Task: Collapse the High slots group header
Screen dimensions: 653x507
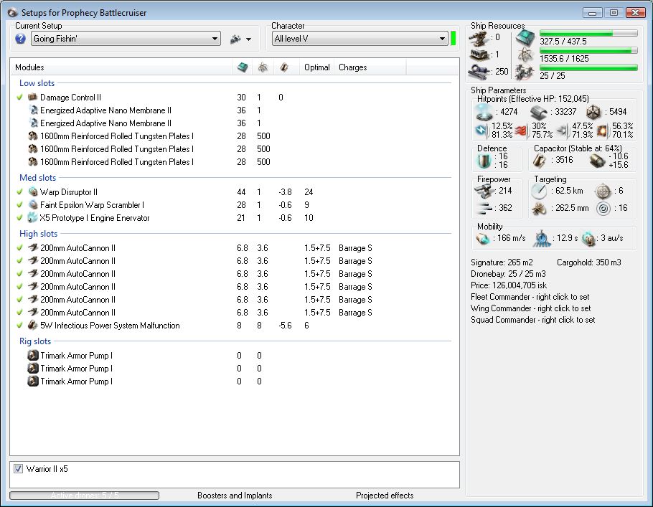Action: 38,234
